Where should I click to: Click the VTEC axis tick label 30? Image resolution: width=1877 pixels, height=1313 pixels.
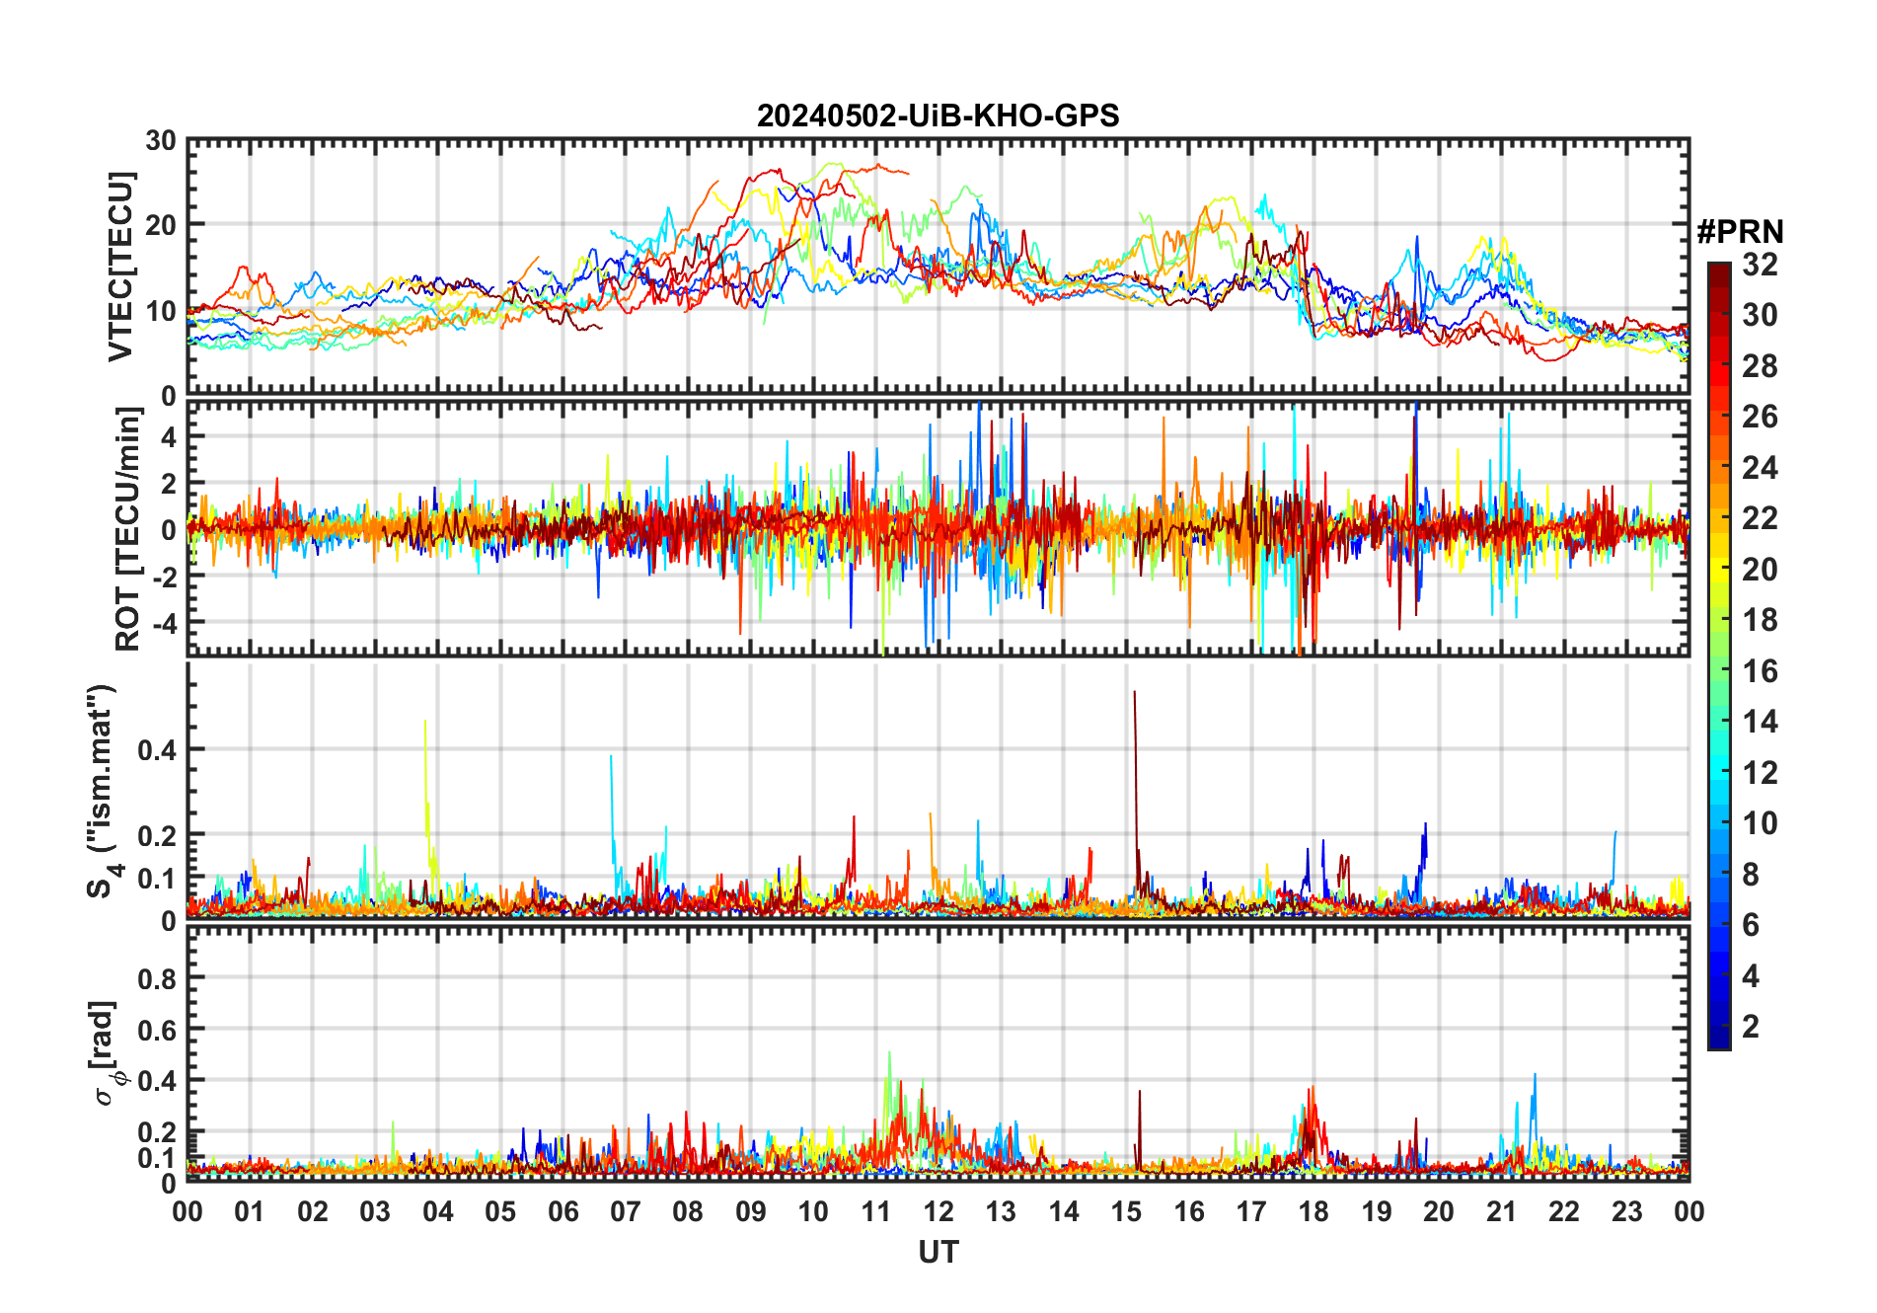(x=161, y=141)
